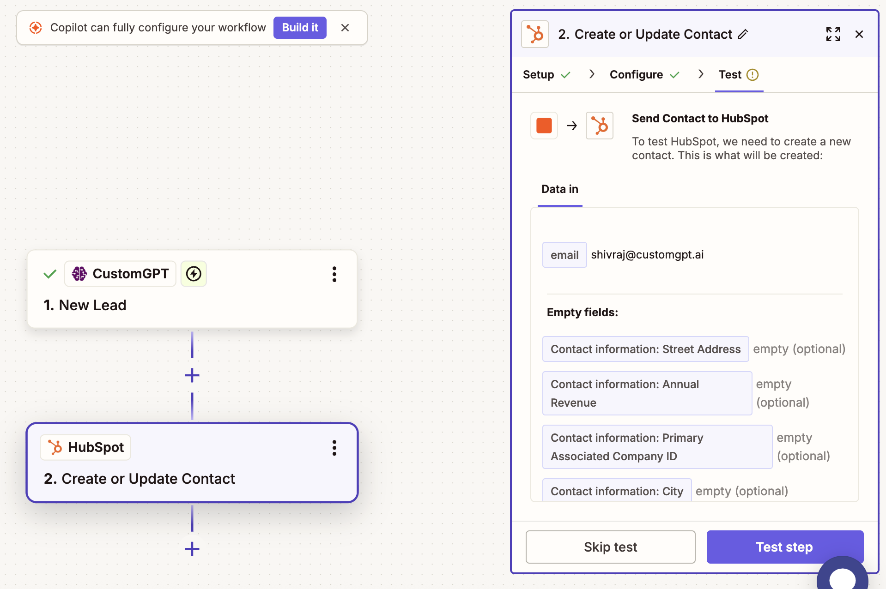Select the HubSpot Create or Update Contact card
This screenshot has height=589, width=886.
pyautogui.click(x=192, y=463)
